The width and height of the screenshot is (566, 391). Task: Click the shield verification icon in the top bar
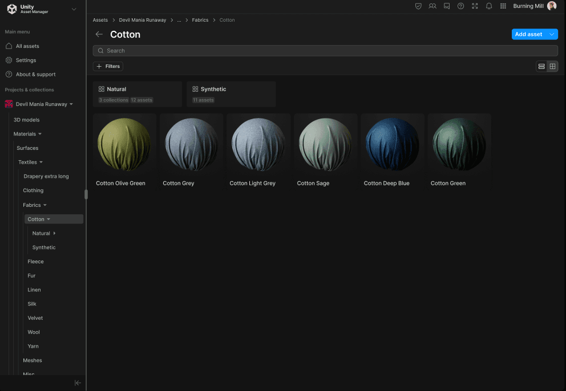418,6
